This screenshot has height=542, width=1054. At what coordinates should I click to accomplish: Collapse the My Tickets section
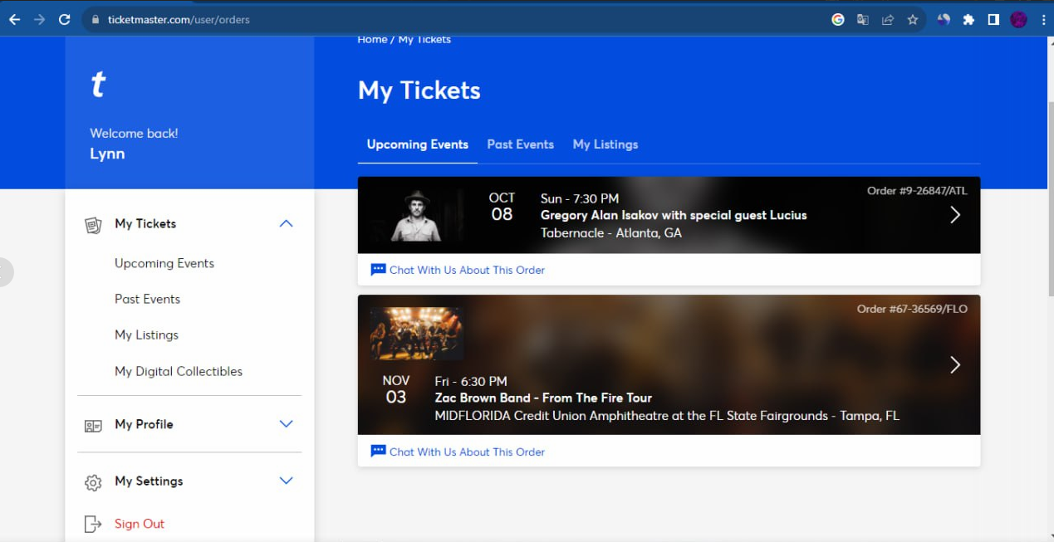286,223
